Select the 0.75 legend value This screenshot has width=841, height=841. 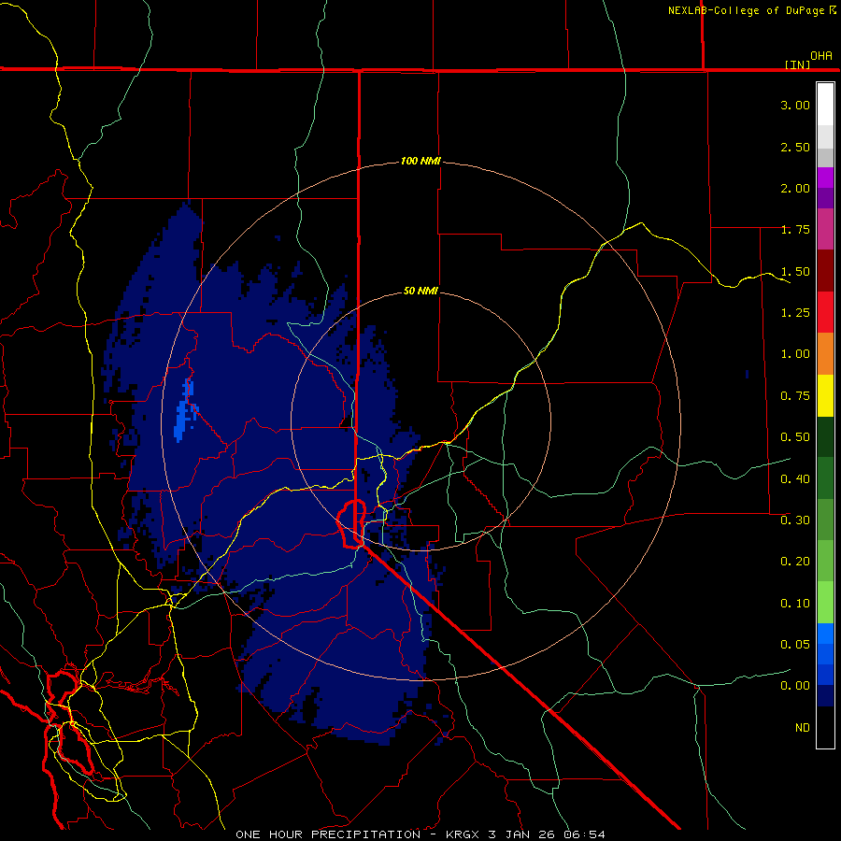click(795, 396)
